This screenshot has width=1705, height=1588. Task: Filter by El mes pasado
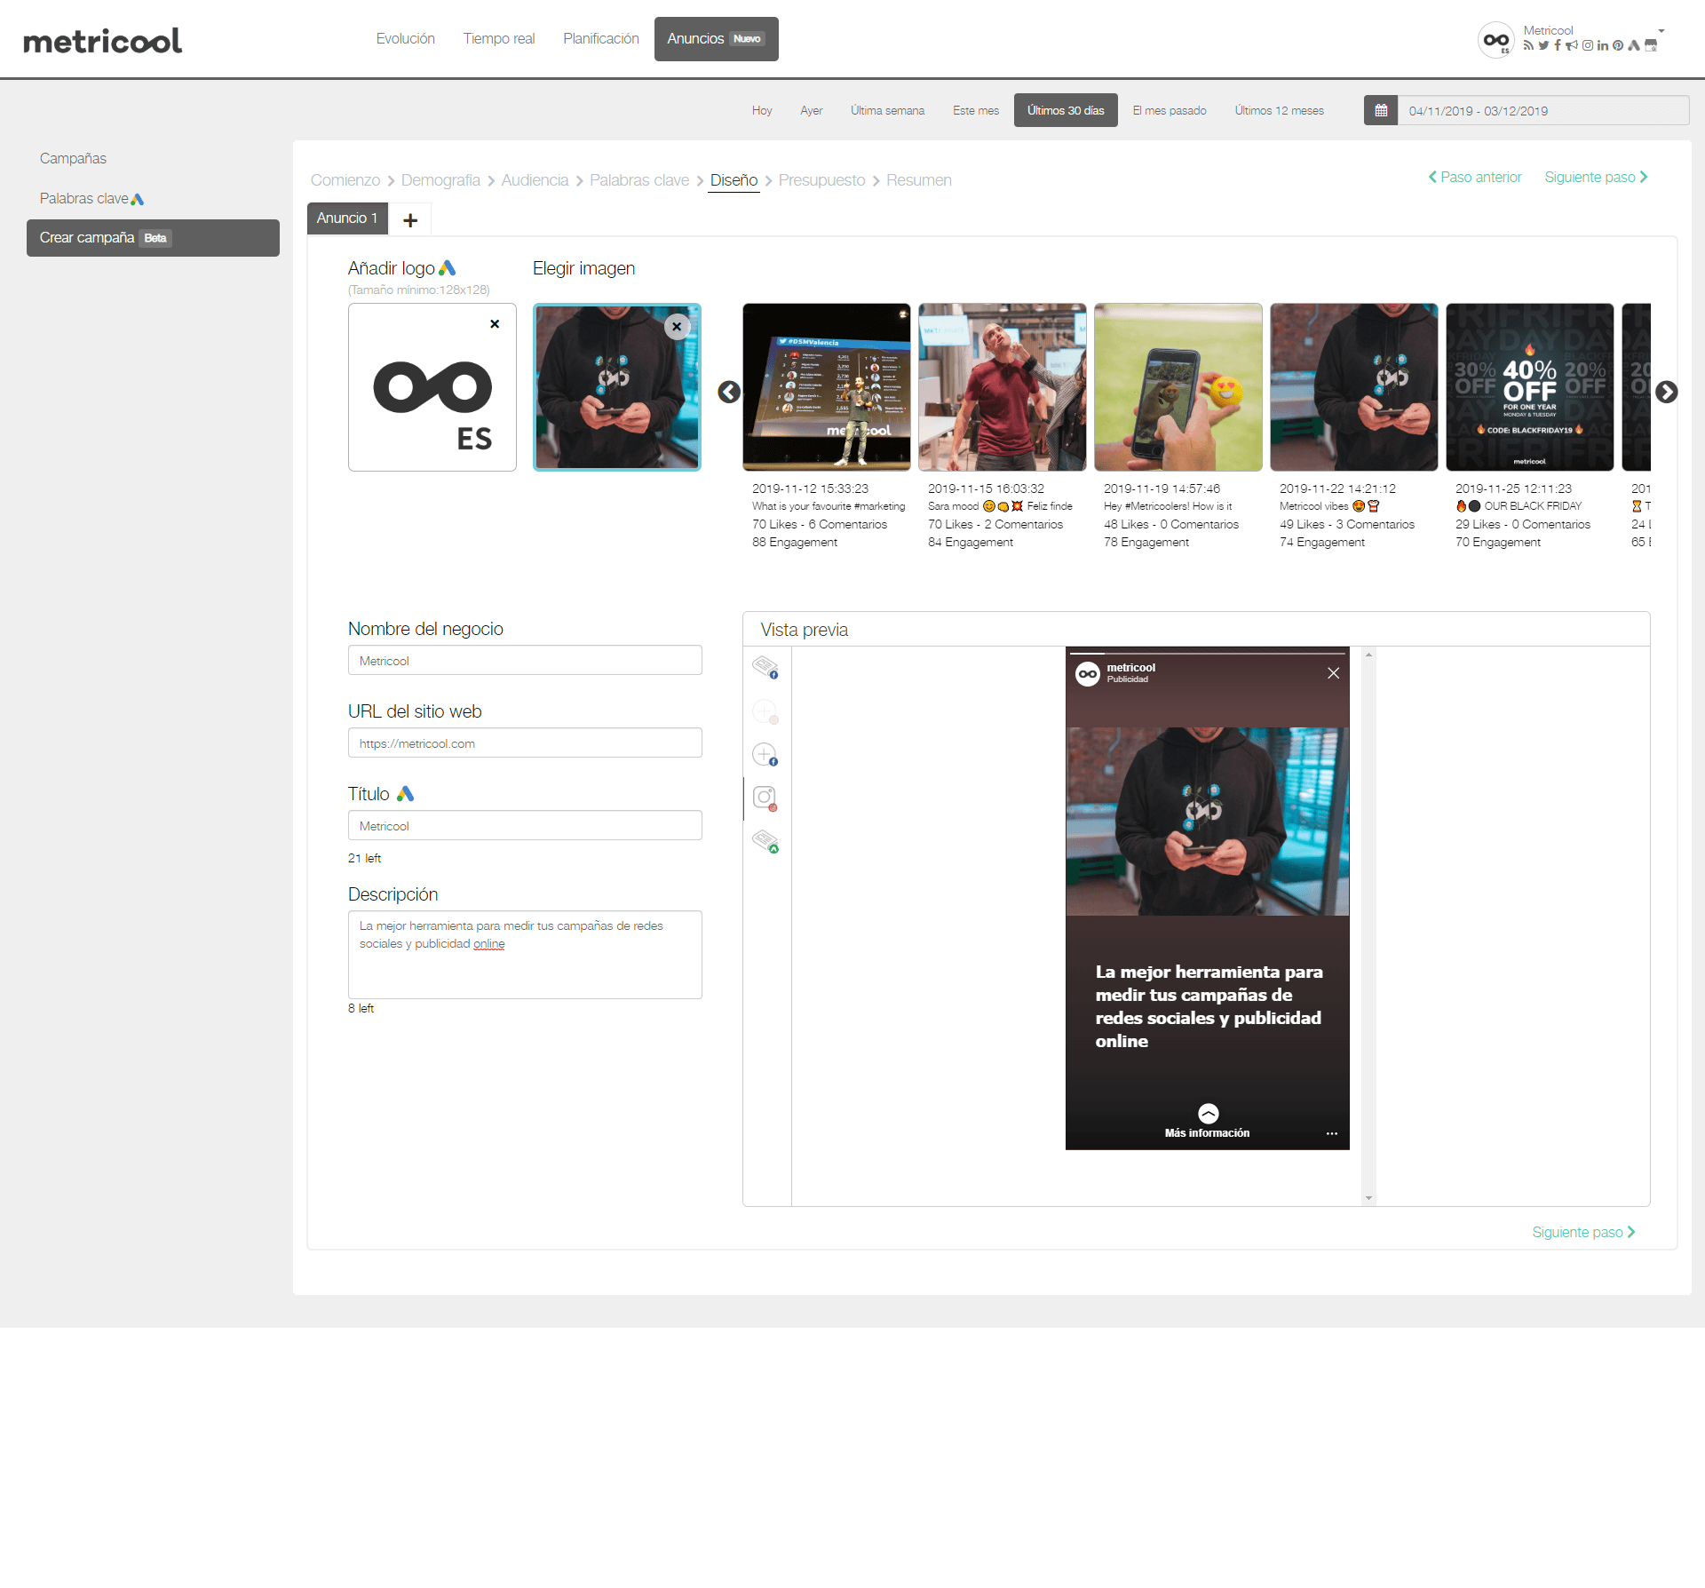pyautogui.click(x=1170, y=111)
